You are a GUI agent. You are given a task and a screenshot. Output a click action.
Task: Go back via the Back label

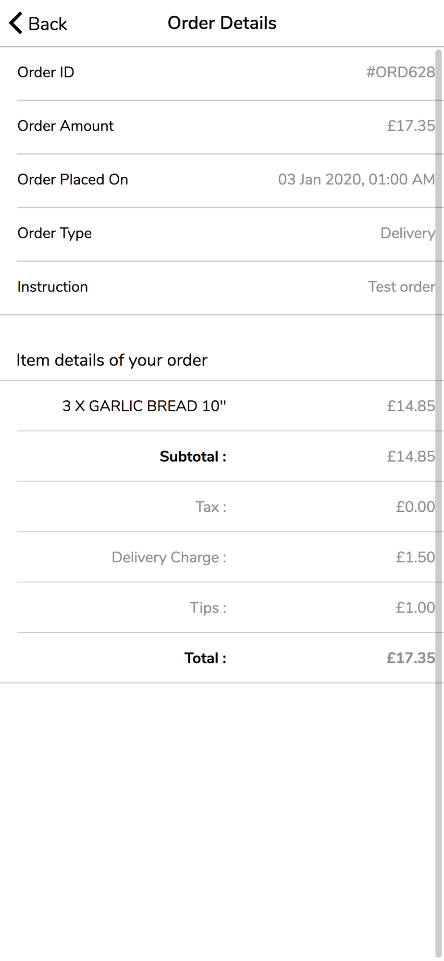click(x=48, y=24)
